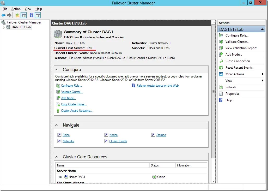Click the View Validation Report icon
Image resolution: width=268 pixels, height=191 pixels.
(x=221, y=48)
